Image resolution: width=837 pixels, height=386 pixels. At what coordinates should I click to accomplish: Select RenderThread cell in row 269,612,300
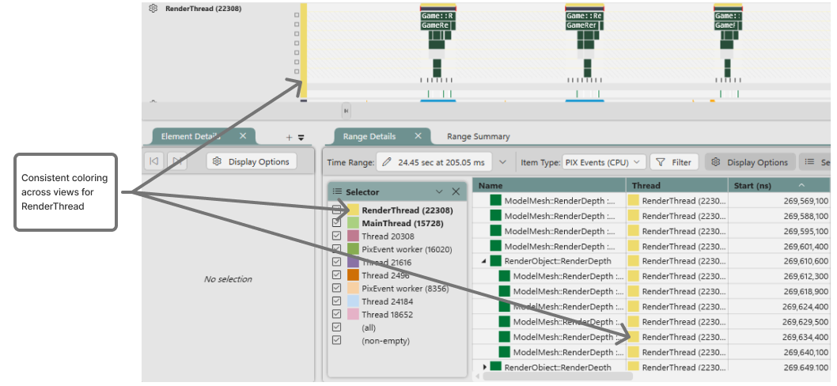click(x=677, y=277)
